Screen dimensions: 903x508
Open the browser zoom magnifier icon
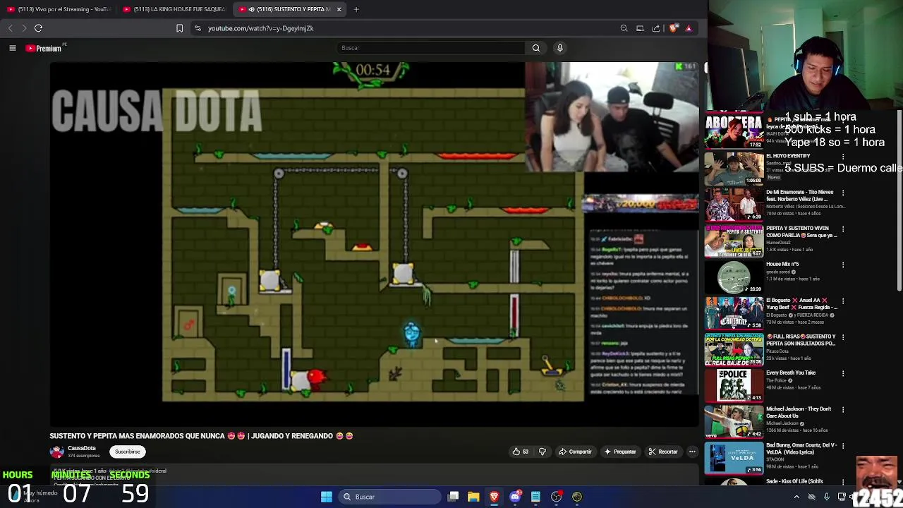click(624, 28)
